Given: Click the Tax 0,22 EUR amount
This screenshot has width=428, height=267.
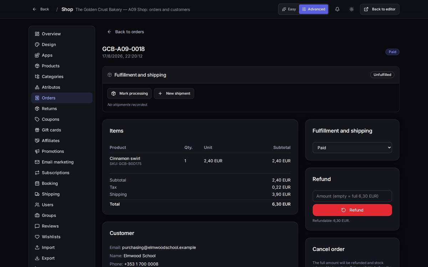Looking at the screenshot, I should [281, 187].
